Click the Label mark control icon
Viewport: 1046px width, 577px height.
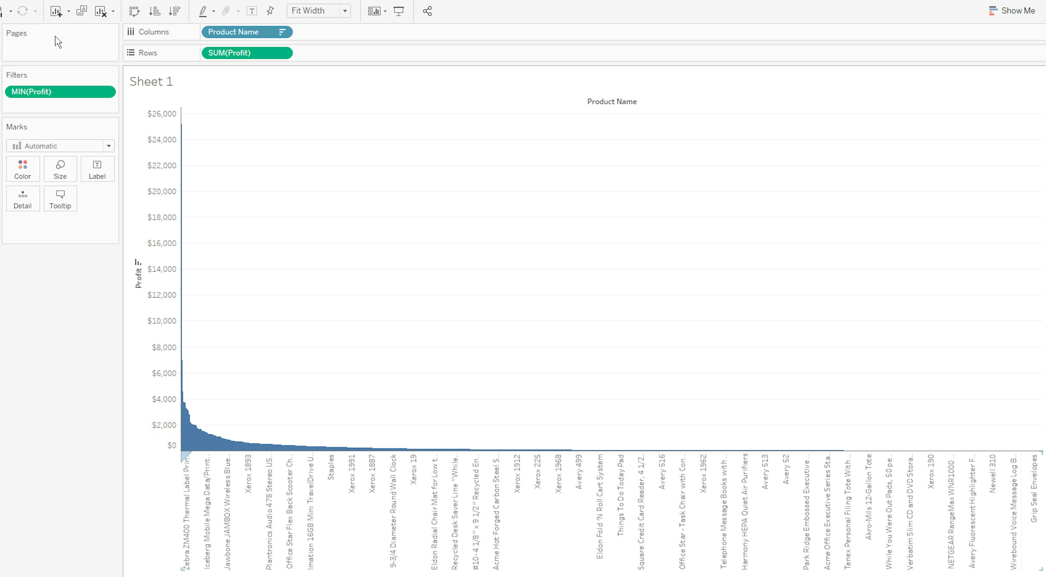click(97, 169)
